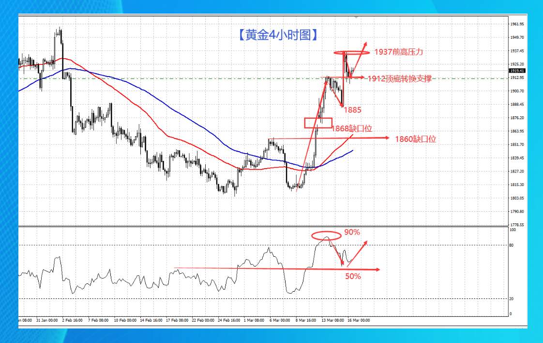
Task: Click the text 1912顶底转换支撑
Action: coord(400,79)
